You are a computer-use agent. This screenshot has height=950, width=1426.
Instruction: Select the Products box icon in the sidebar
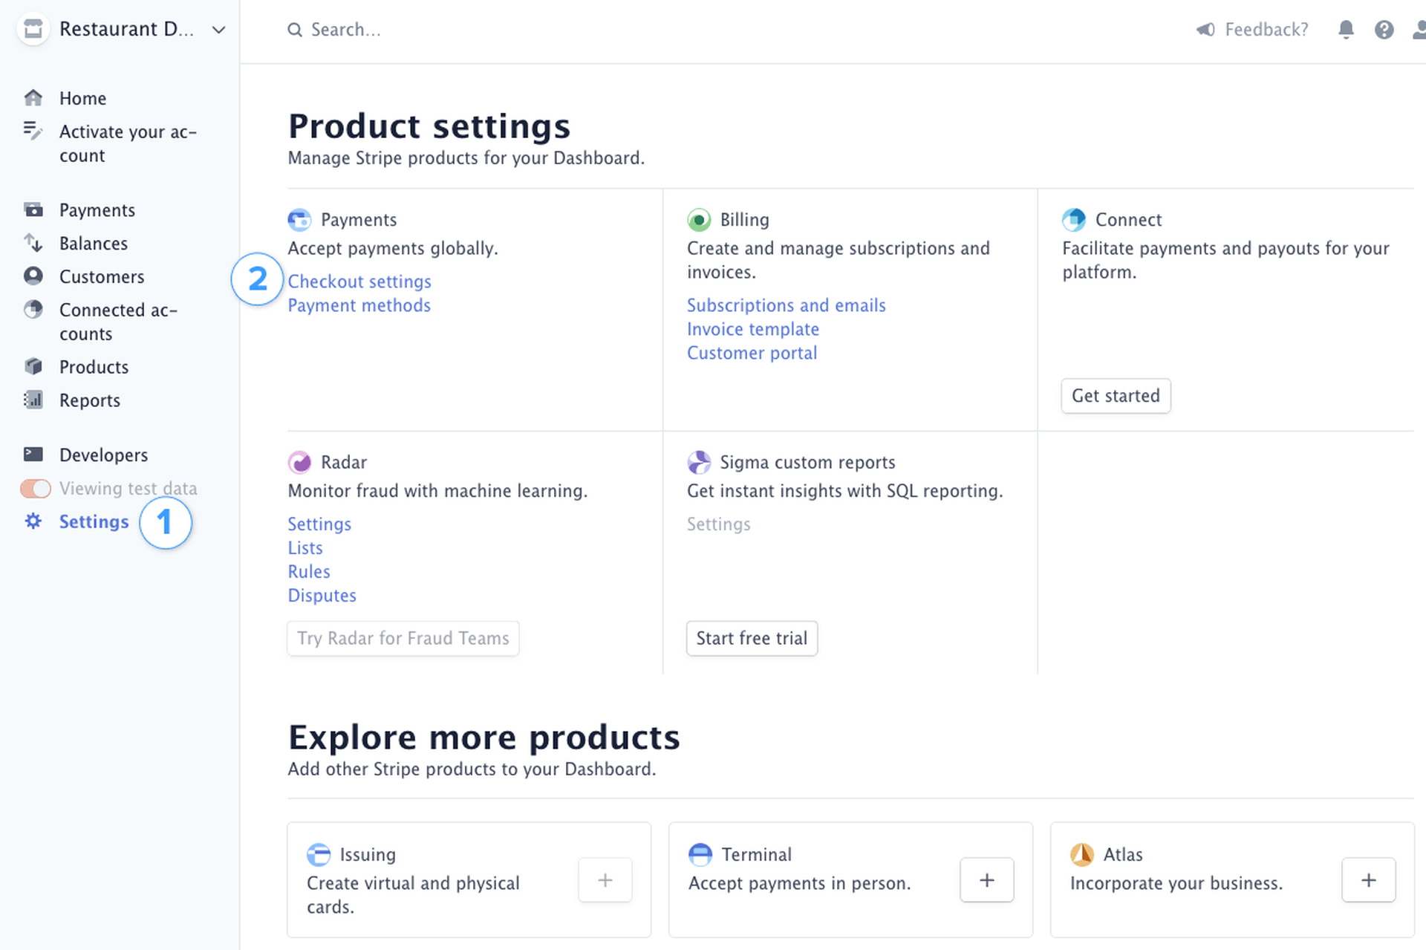click(x=33, y=366)
